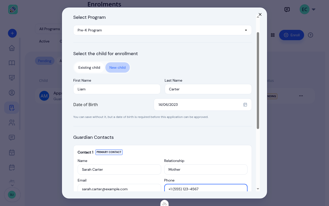Open the account dropdown arrow beside EC
The height and width of the screenshot is (206, 329).
(x=314, y=10)
